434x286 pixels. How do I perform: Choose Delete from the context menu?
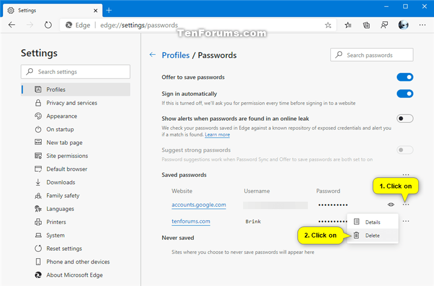pyautogui.click(x=372, y=235)
